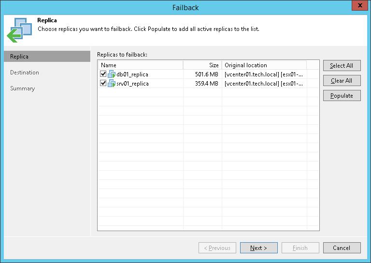Image resolution: width=371 pixels, height=263 pixels.
Task: Proceed with the Next button
Action: click(x=258, y=248)
